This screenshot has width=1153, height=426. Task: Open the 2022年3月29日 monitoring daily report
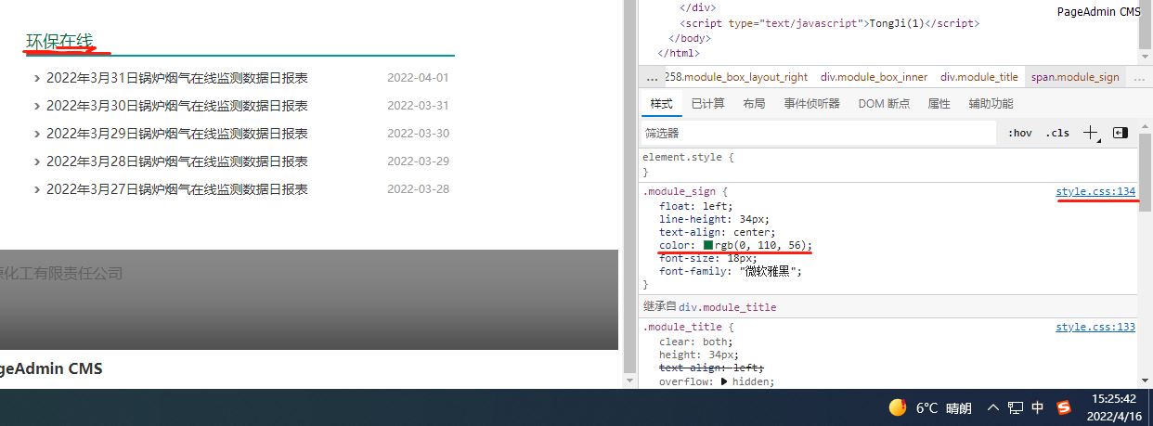pyautogui.click(x=176, y=134)
